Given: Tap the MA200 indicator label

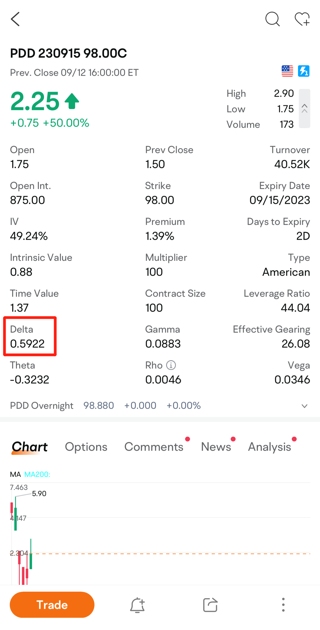Looking at the screenshot, I should [x=37, y=474].
